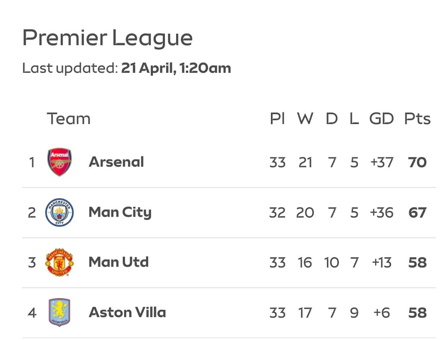Click the Aston Villa club crest
Image resolution: width=441 pixels, height=340 pixels.
pos(59,312)
